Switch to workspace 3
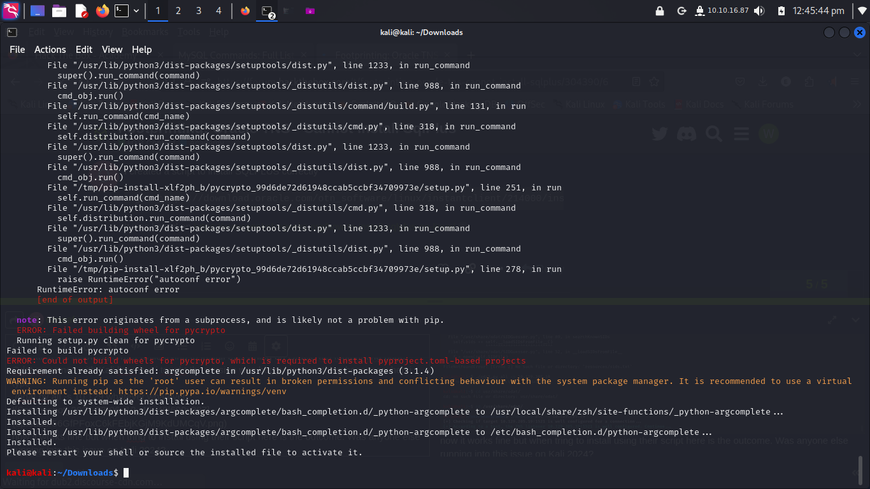Viewport: 870px width, 489px height. pos(199,11)
